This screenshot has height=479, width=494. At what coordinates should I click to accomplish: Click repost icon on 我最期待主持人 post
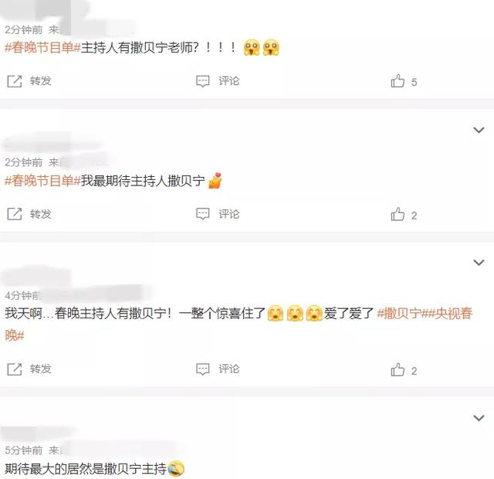pyautogui.click(x=15, y=214)
